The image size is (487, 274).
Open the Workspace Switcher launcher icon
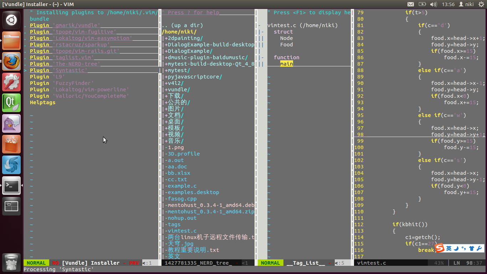tap(11, 206)
